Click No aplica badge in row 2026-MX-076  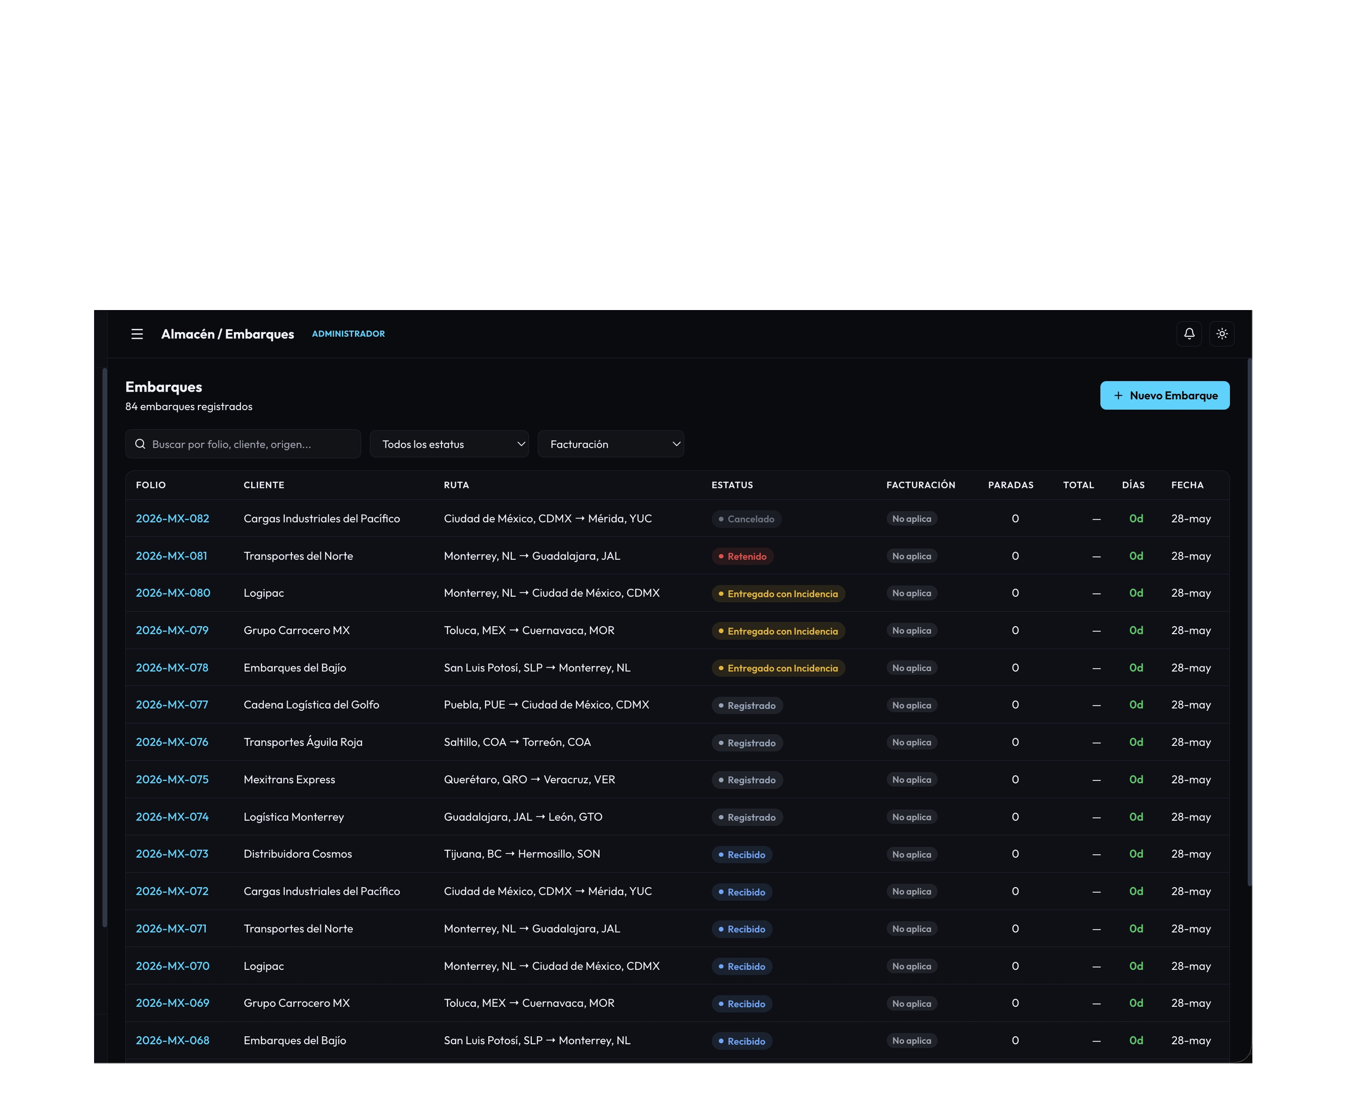(911, 742)
